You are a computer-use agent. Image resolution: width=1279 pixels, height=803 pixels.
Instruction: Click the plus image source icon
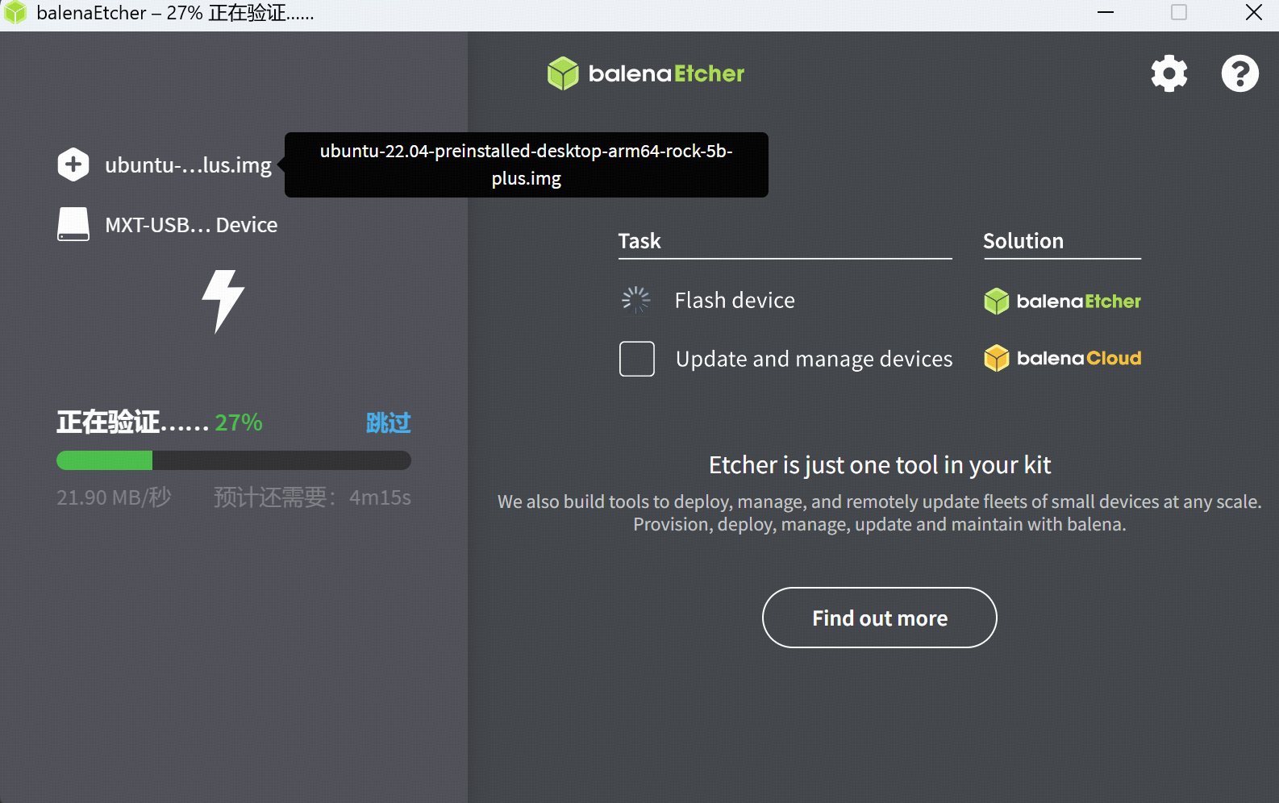(73, 164)
